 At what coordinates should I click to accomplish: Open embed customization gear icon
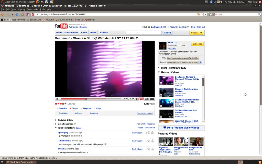point(201,62)
